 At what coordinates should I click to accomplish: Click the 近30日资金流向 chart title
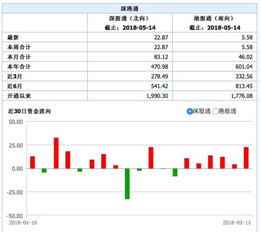click(30, 111)
